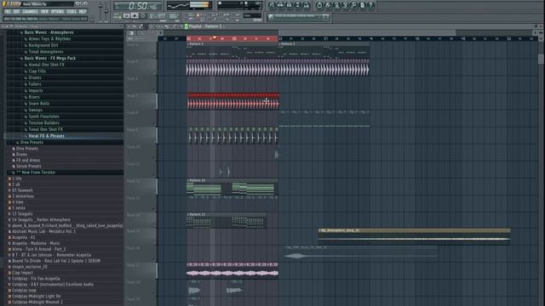Open the Tonal One Shot FX folder
Image resolution: width=545 pixels, height=306 pixels.
[45, 129]
